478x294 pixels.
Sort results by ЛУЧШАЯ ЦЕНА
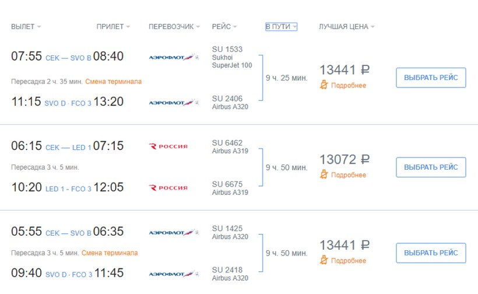tap(346, 27)
